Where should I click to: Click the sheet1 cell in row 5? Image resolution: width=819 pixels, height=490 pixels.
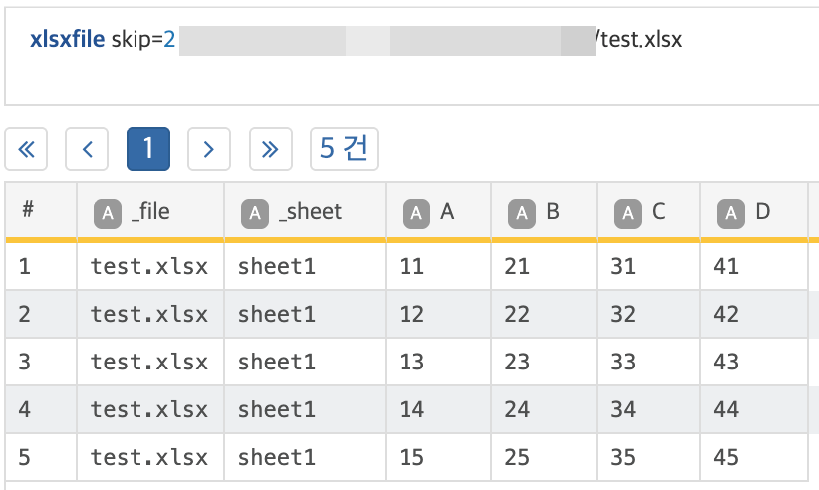276,457
